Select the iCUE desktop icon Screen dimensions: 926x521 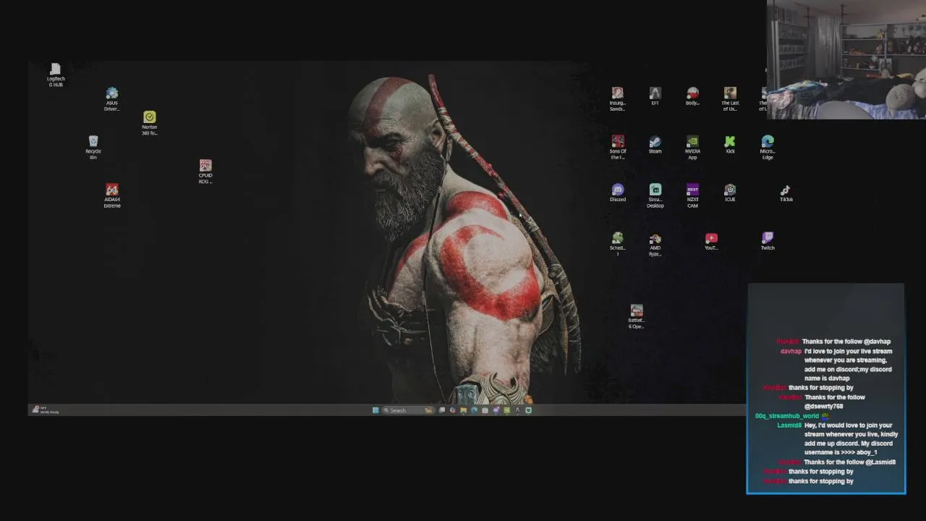click(730, 193)
